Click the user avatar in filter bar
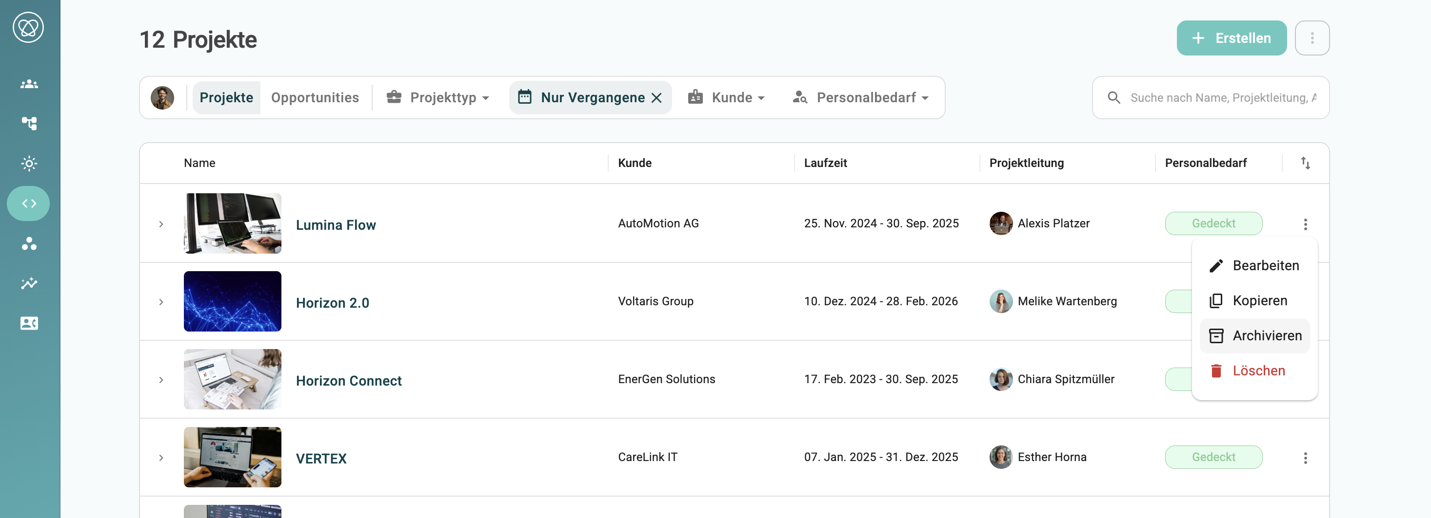Viewport: 1431px width, 518px height. [162, 97]
